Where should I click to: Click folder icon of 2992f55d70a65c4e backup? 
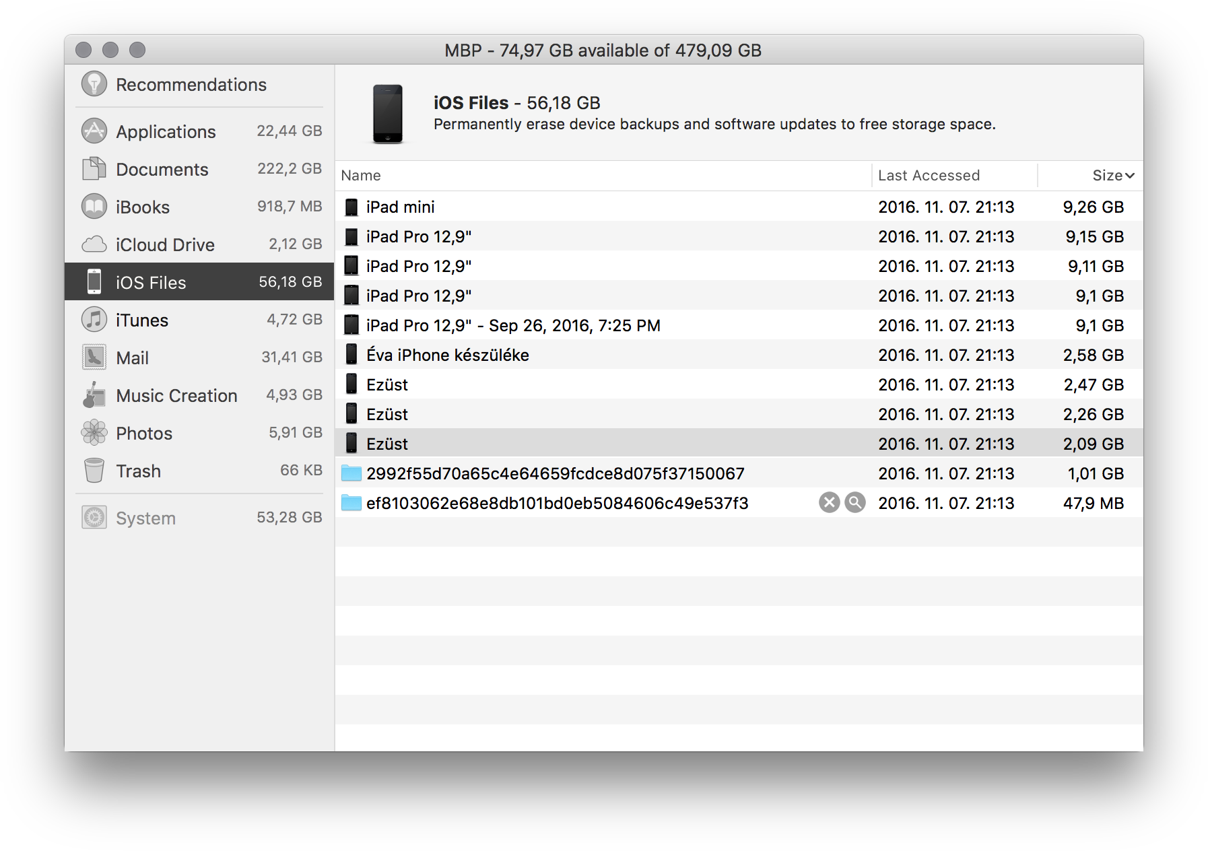[x=351, y=473]
